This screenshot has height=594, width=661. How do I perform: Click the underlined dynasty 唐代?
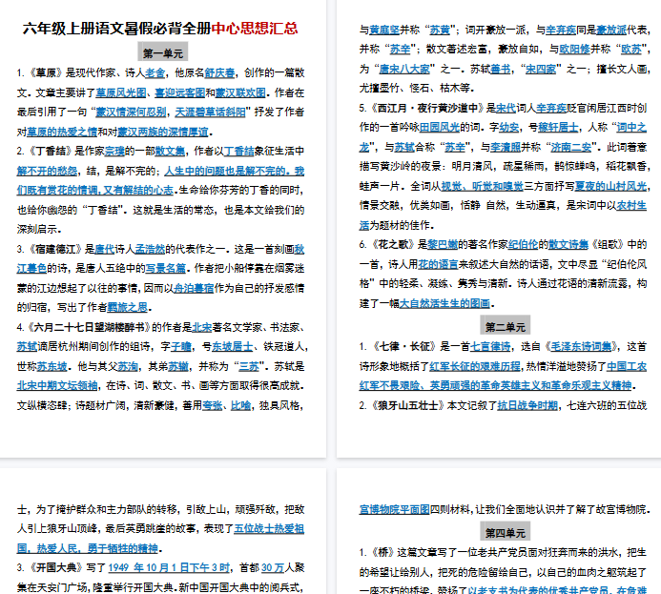(104, 250)
